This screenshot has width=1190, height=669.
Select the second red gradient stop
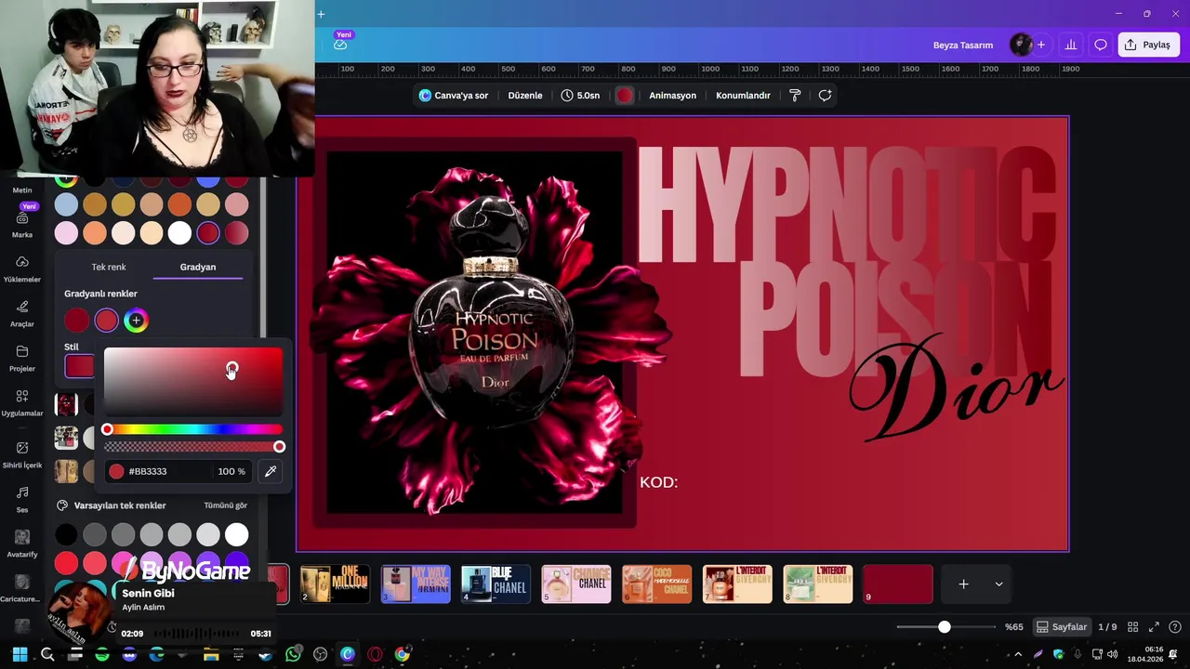pos(107,321)
